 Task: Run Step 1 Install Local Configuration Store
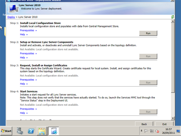tap(148, 33)
